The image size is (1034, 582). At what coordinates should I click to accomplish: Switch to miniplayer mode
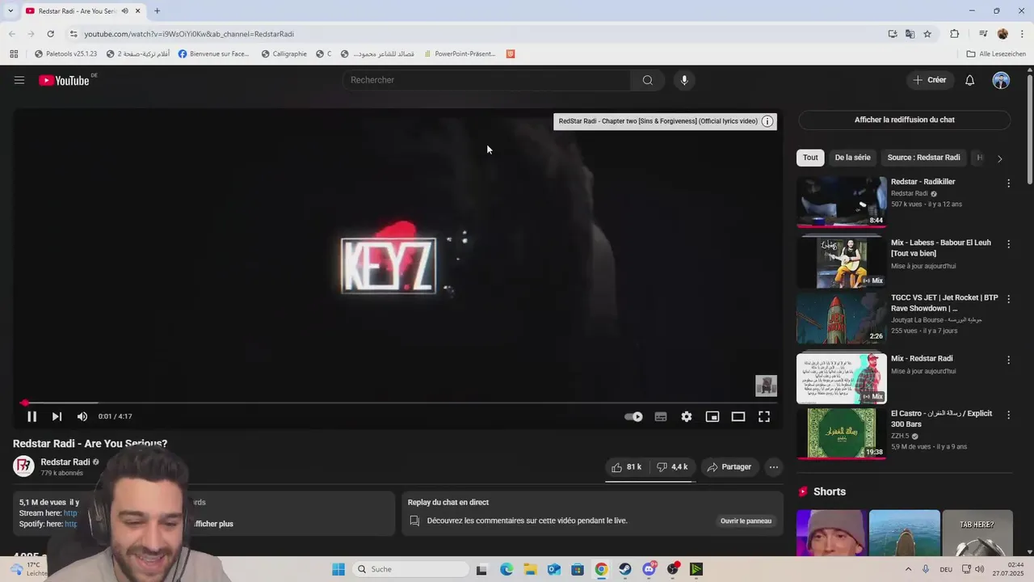tap(712, 416)
